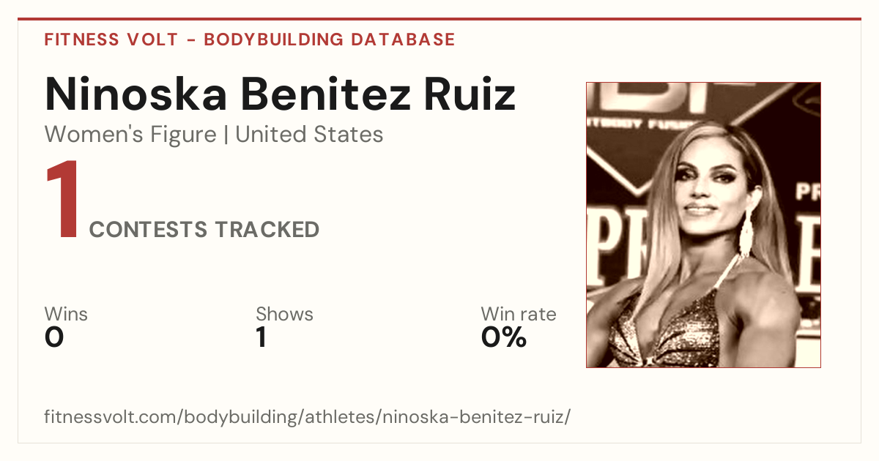The height and width of the screenshot is (461, 879).
Task: Click the pipe separator before United States
Action: tap(226, 135)
